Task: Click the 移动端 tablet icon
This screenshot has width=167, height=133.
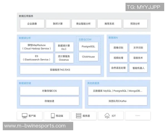Action: point(53,116)
